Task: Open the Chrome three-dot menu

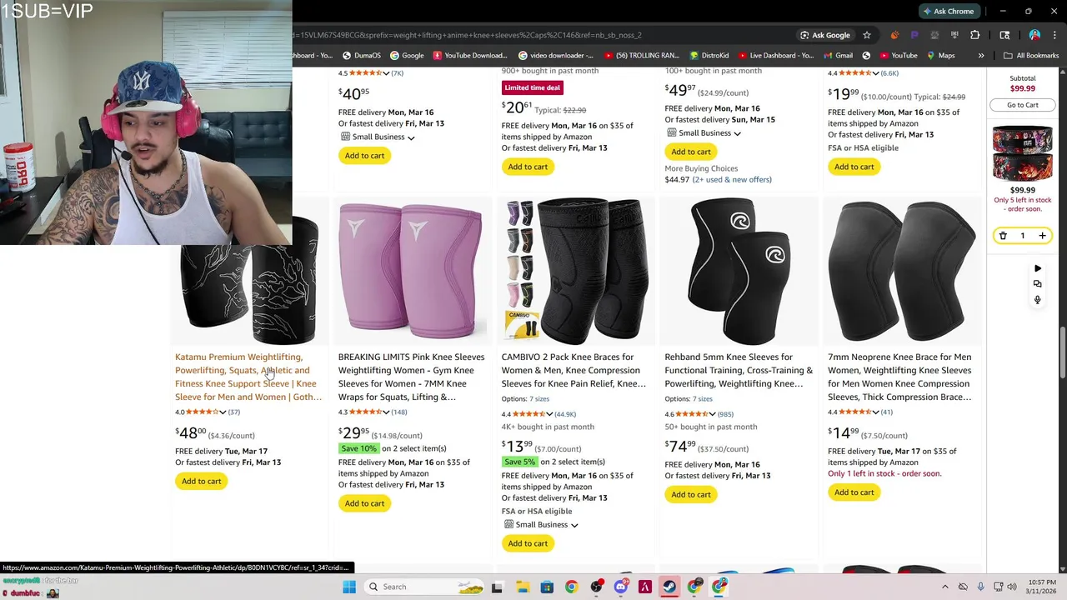Action: coord(1054,35)
